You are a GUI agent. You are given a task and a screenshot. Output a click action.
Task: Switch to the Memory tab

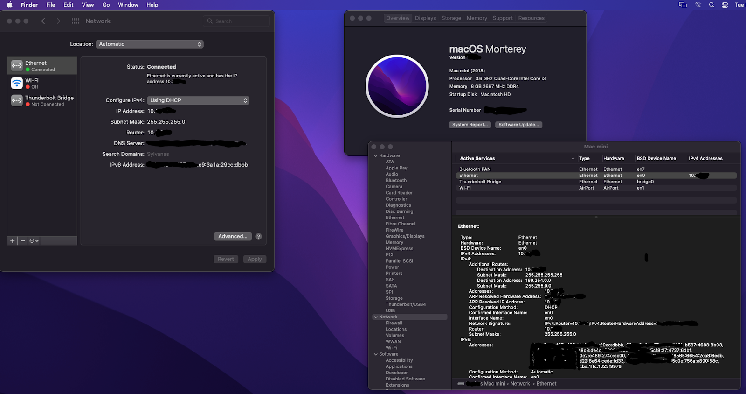point(477,18)
